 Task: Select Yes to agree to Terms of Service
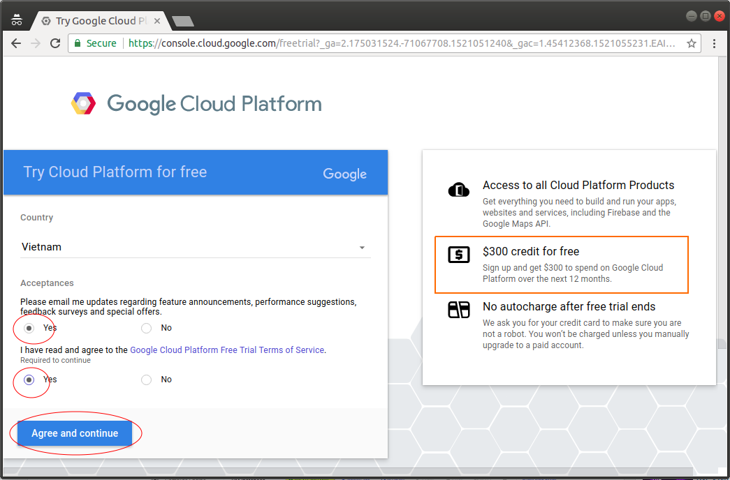coord(29,380)
